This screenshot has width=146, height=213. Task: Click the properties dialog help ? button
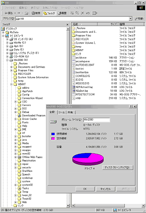131,107
